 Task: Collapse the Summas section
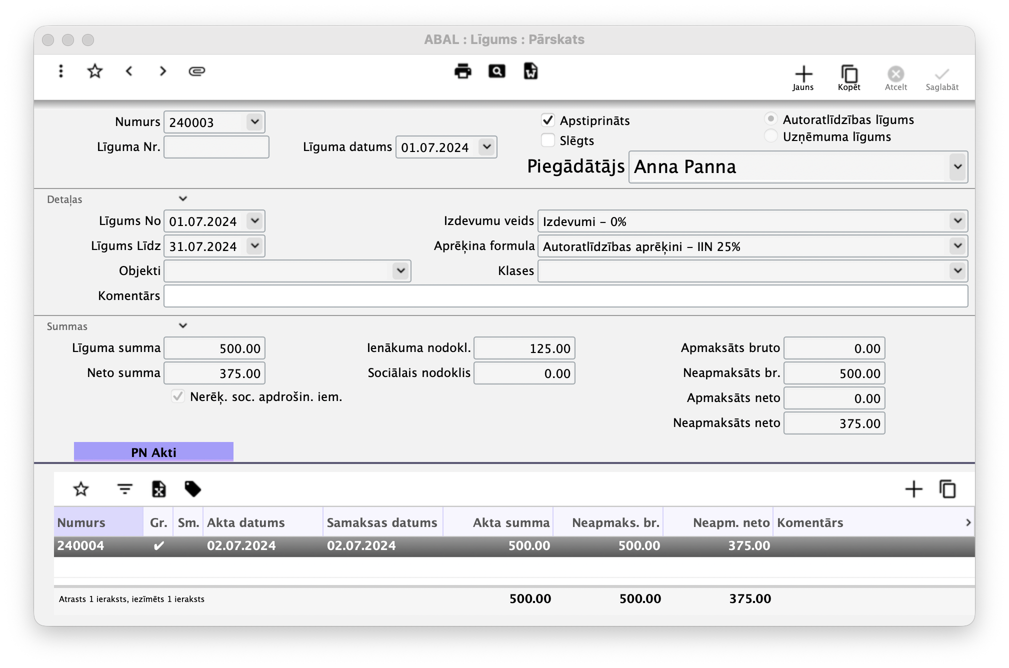point(183,326)
